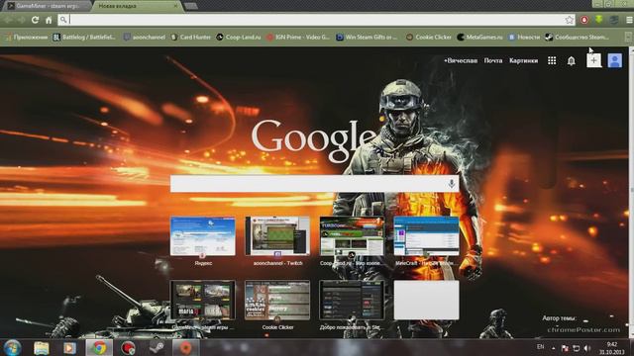Open the Добро пожаловать Steam thumbnail
Image resolution: width=634 pixels, height=356 pixels.
tap(352, 301)
